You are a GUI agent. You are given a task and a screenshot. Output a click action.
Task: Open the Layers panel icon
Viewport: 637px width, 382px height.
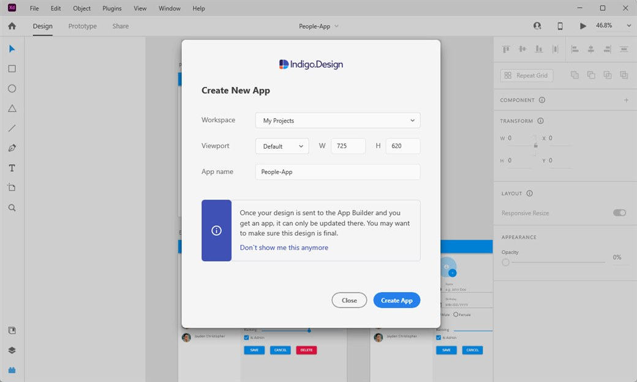coord(12,350)
